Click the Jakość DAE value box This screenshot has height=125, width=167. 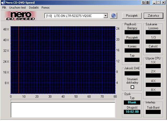pyautogui.click(x=132, y=73)
